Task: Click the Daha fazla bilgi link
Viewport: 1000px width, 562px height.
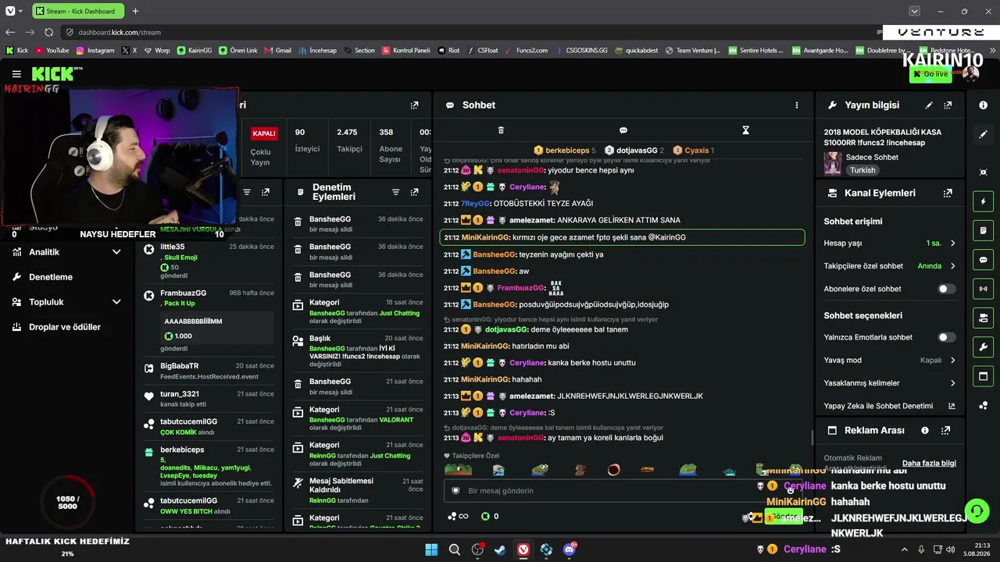Action: pos(929,463)
